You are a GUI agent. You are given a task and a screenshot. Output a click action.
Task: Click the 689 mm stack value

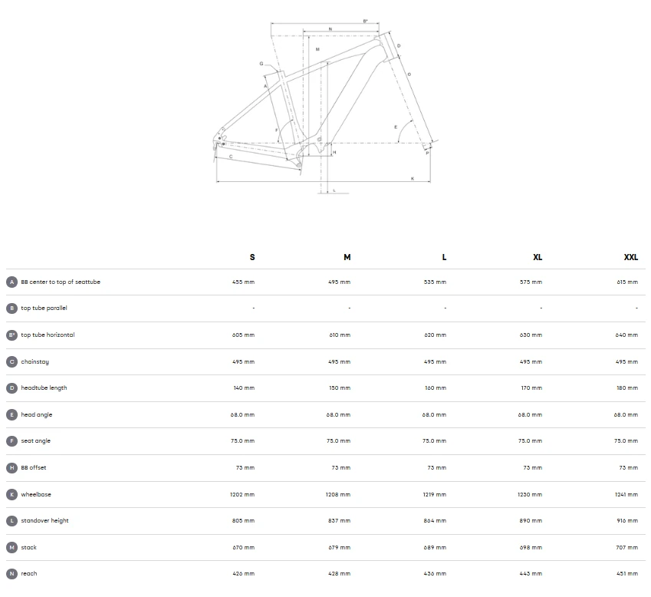(435, 548)
